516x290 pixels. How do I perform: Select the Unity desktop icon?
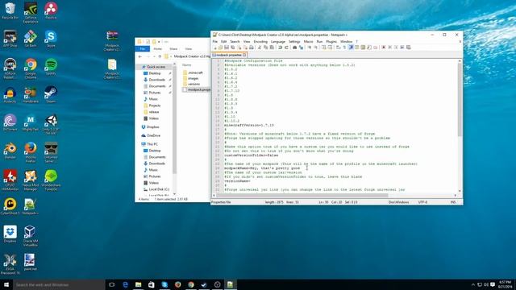coord(51,124)
